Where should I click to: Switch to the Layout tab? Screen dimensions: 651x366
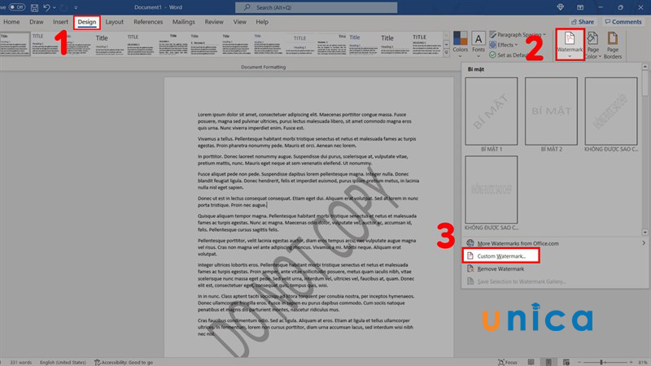114,22
